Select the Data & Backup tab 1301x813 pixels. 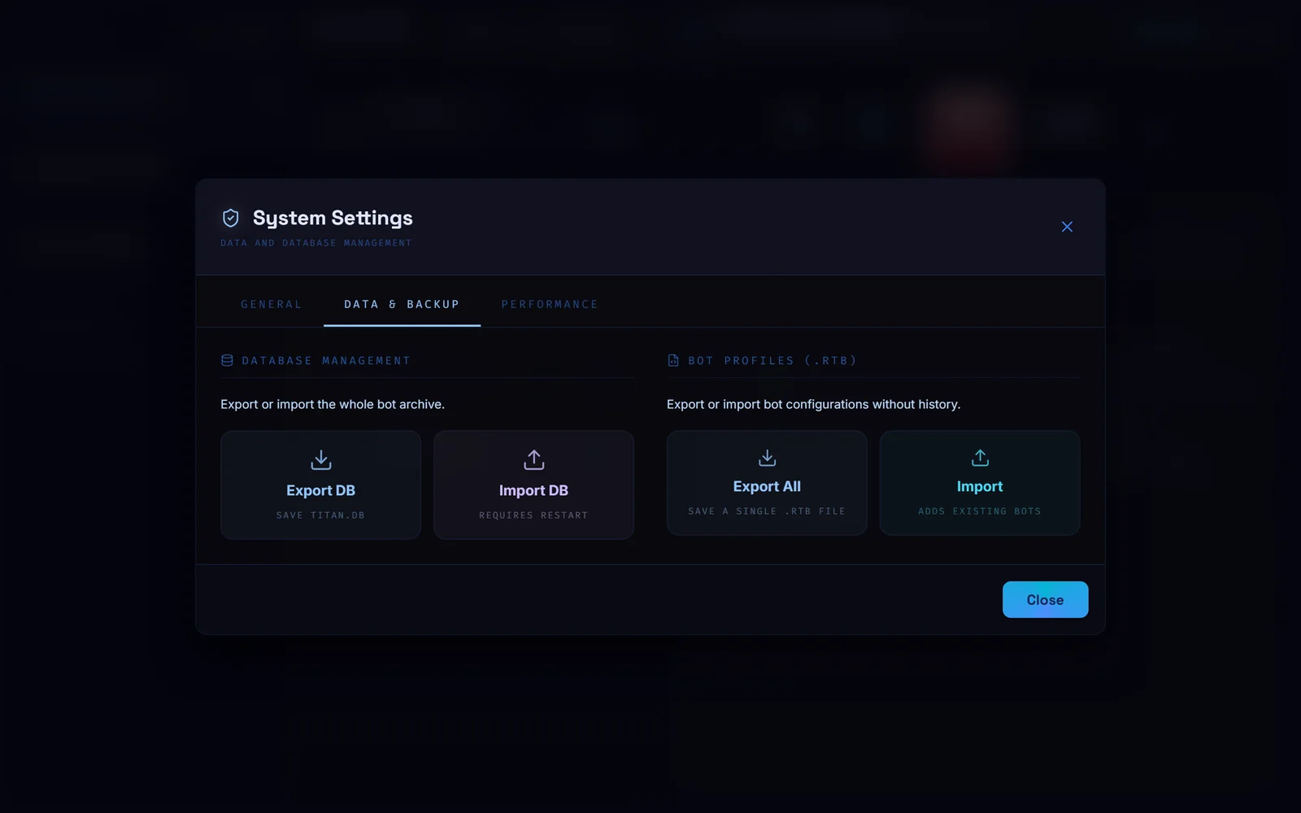click(x=402, y=304)
